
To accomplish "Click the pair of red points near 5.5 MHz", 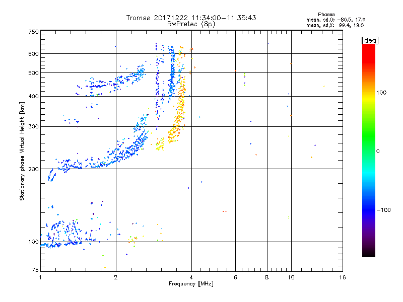I will coord(224,211).
